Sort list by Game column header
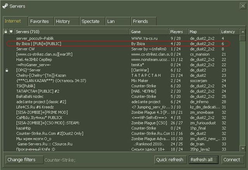The width and height of the screenshot is (248, 170). (x=149, y=32)
